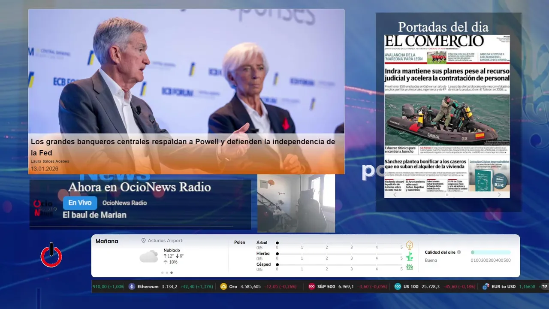549x309 pixels.
Task: Click the Ethereum coin icon in ticker
Action: 132,287
